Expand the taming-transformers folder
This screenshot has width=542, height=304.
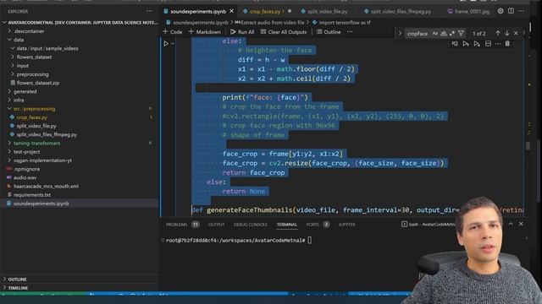click(80, 143)
